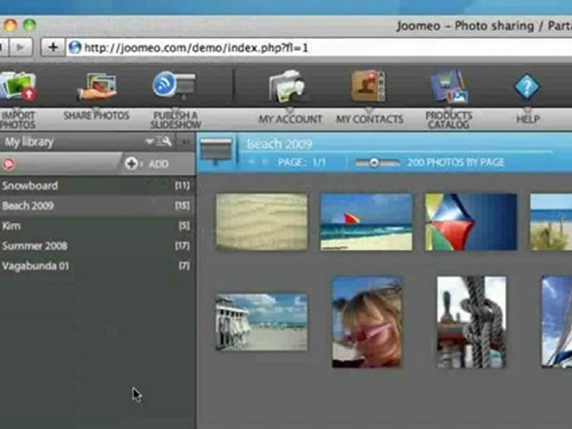Image resolution: width=572 pixels, height=429 pixels.
Task: Click the HELP label
Action: pos(528,119)
